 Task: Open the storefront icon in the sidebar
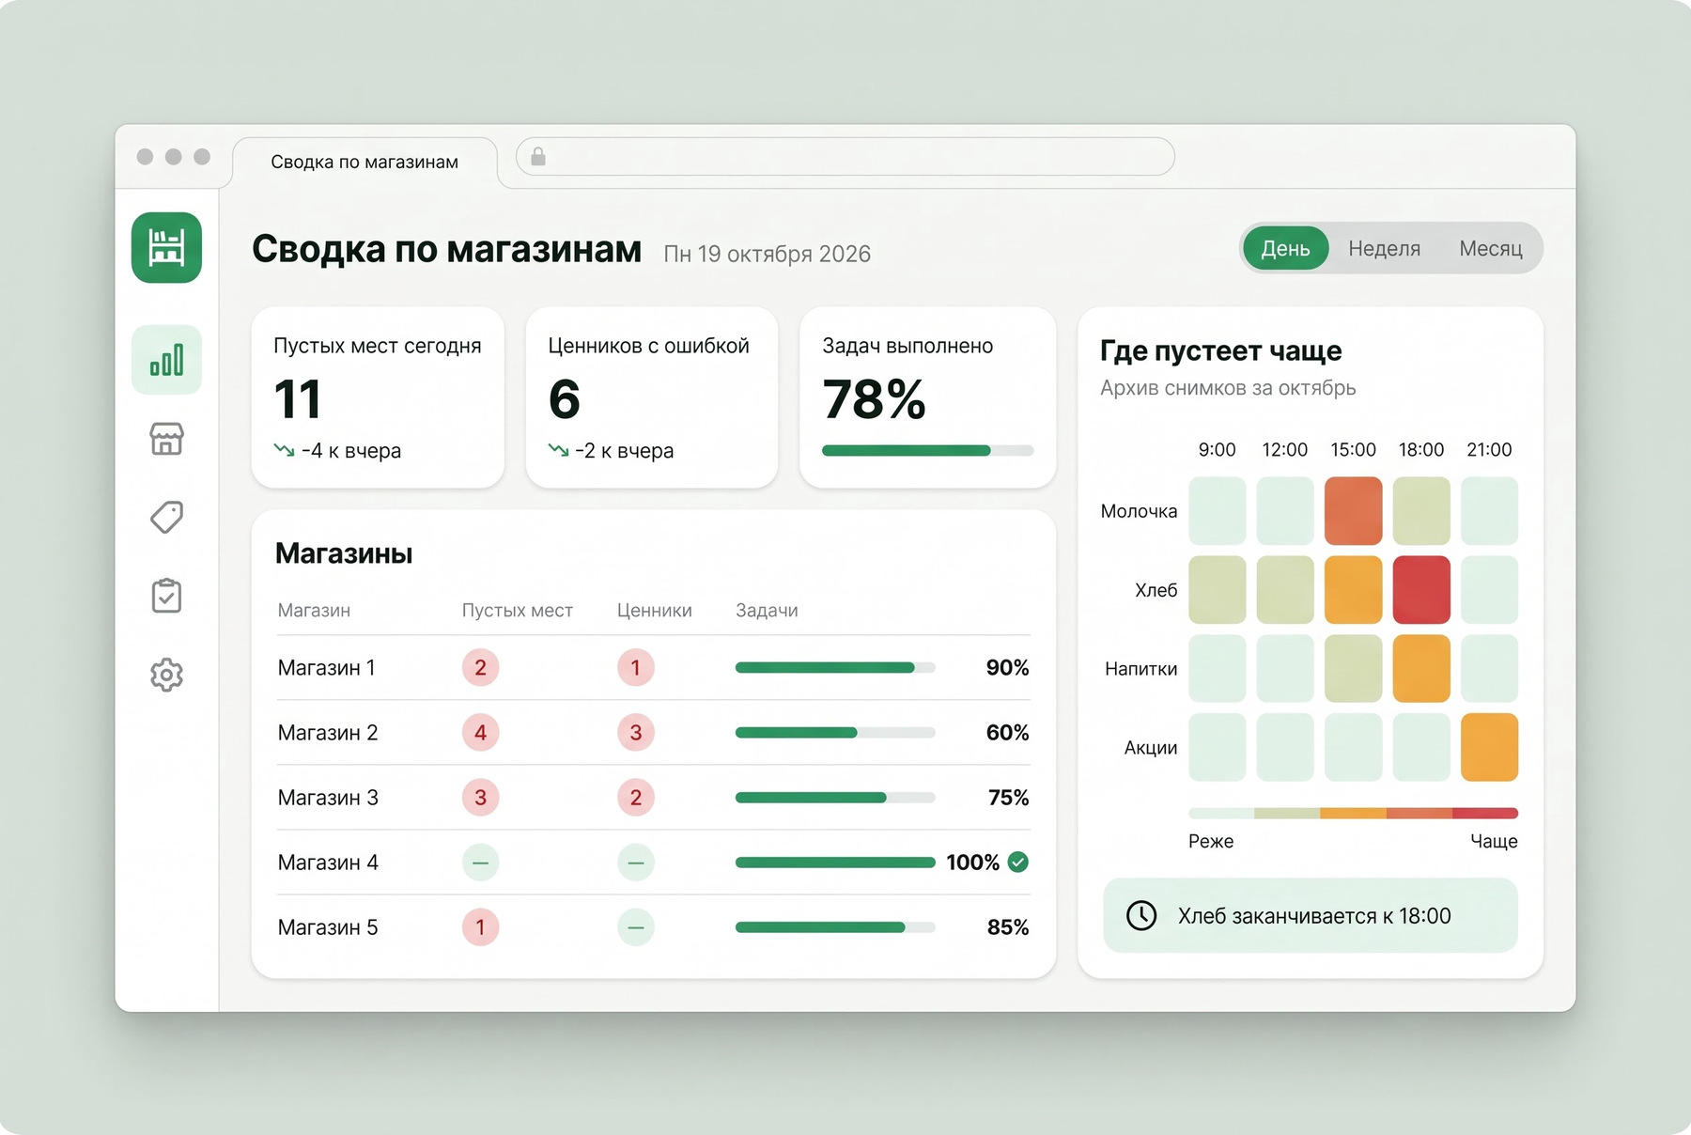coord(166,439)
